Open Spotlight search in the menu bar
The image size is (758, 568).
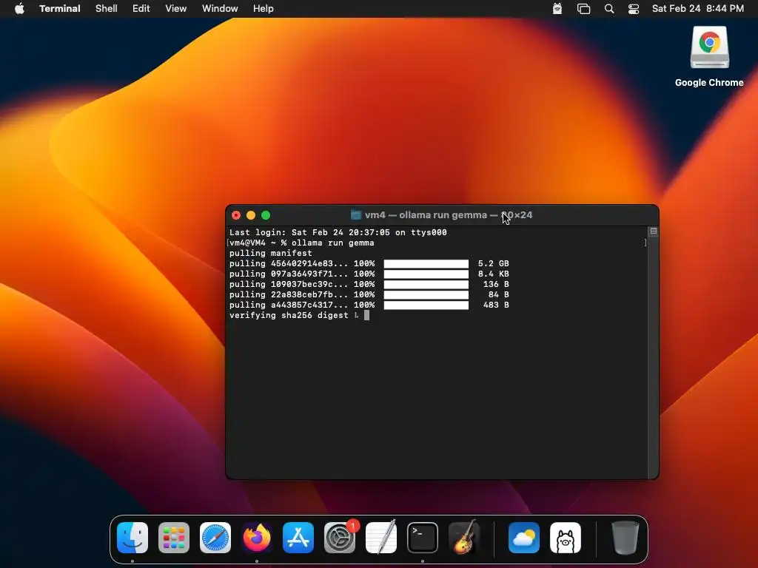coord(609,9)
